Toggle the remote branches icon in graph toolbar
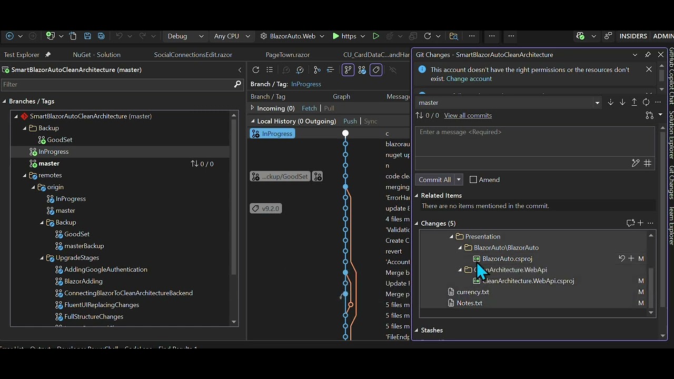Viewport: 674px width, 379px height. (362, 70)
